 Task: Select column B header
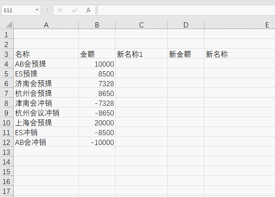click(x=97, y=25)
